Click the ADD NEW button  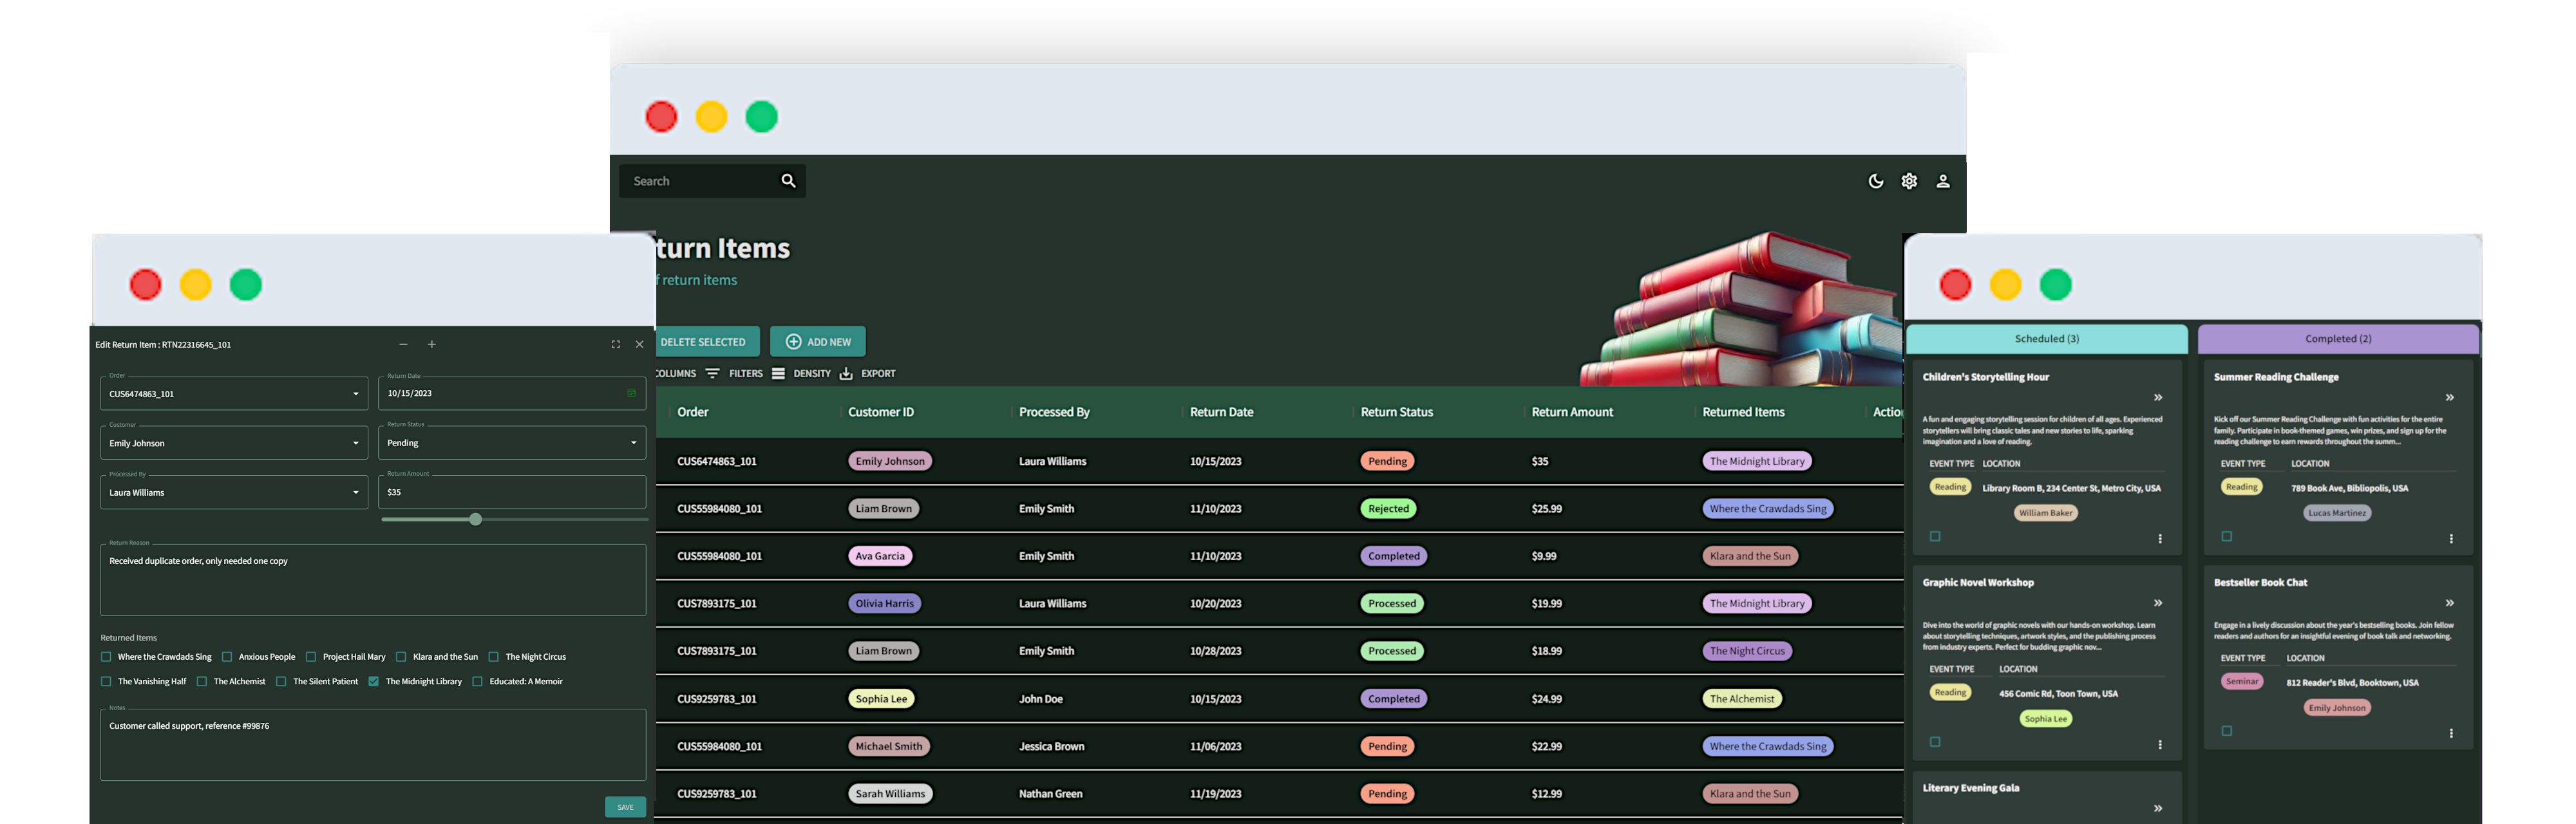818,342
